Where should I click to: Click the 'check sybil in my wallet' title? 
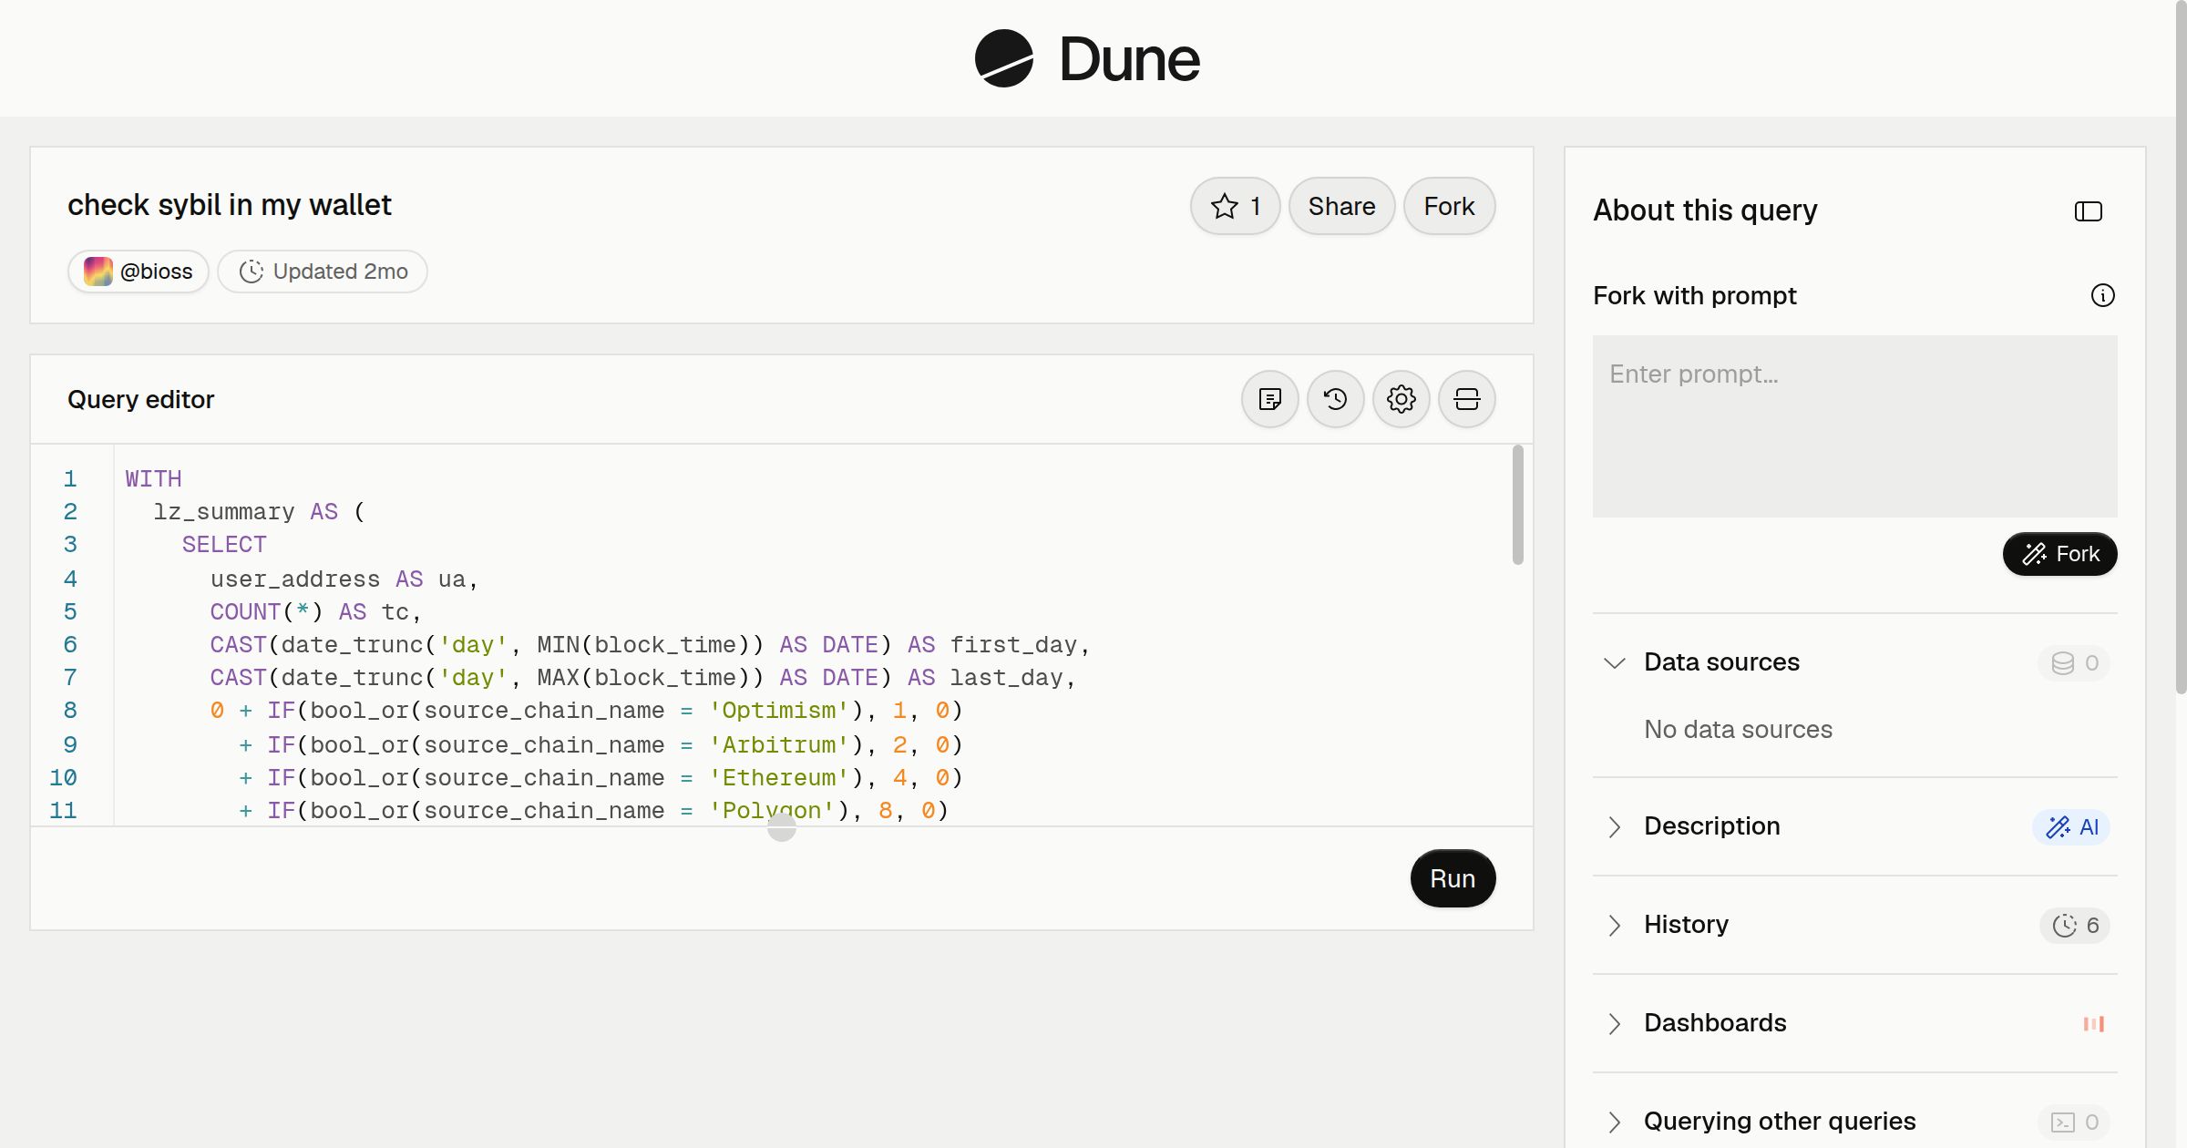point(230,205)
